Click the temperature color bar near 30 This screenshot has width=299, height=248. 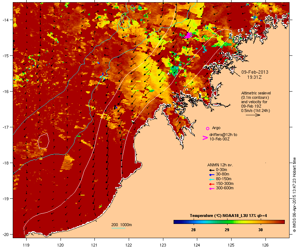coord(260,222)
